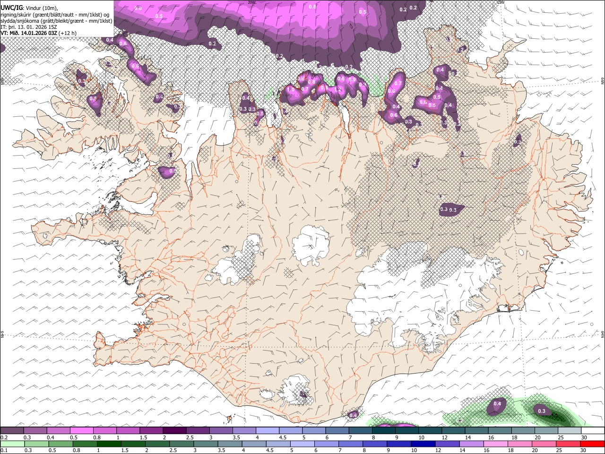Viewport: 605px width, 454px height.
Task: Click the palest green rain swatch for 0.1–0.3
Action: (x=12, y=444)
